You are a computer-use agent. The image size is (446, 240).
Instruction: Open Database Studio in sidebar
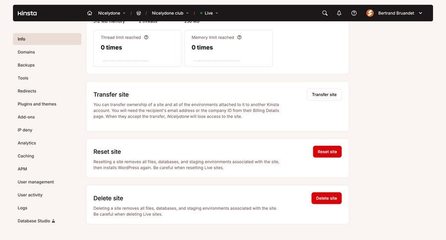click(x=36, y=221)
